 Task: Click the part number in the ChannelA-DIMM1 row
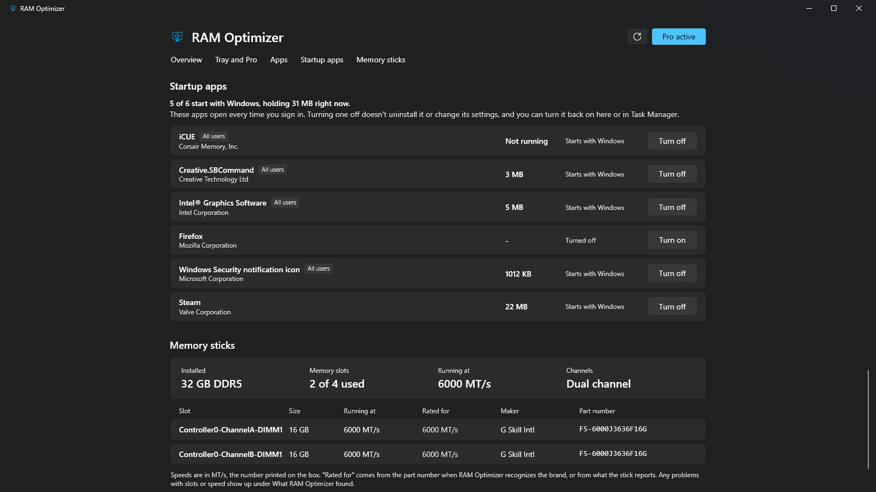point(613,429)
